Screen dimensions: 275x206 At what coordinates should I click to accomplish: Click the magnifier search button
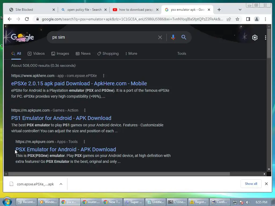click(184, 37)
